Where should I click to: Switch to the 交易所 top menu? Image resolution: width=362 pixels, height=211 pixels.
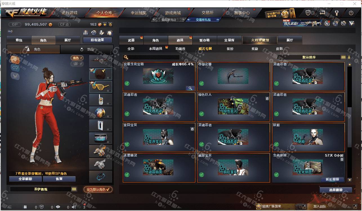(207, 13)
